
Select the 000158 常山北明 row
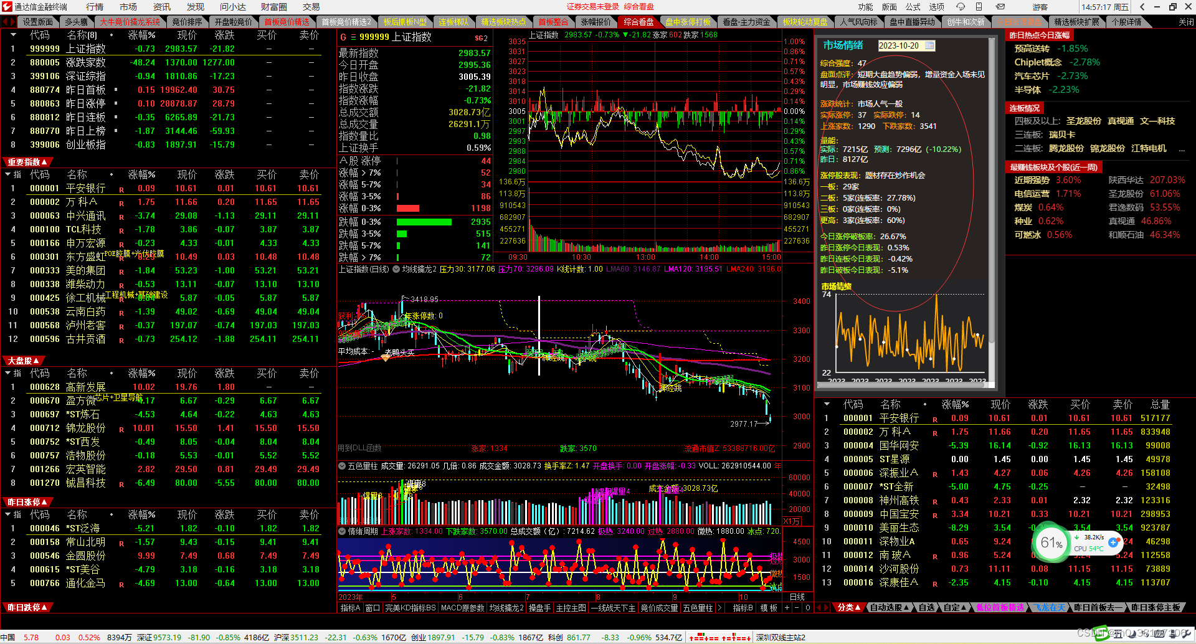pyautogui.click(x=168, y=542)
